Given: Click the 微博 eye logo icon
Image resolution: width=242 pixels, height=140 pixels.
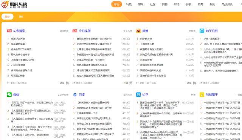Looking at the screenshot, I should point(138,31).
